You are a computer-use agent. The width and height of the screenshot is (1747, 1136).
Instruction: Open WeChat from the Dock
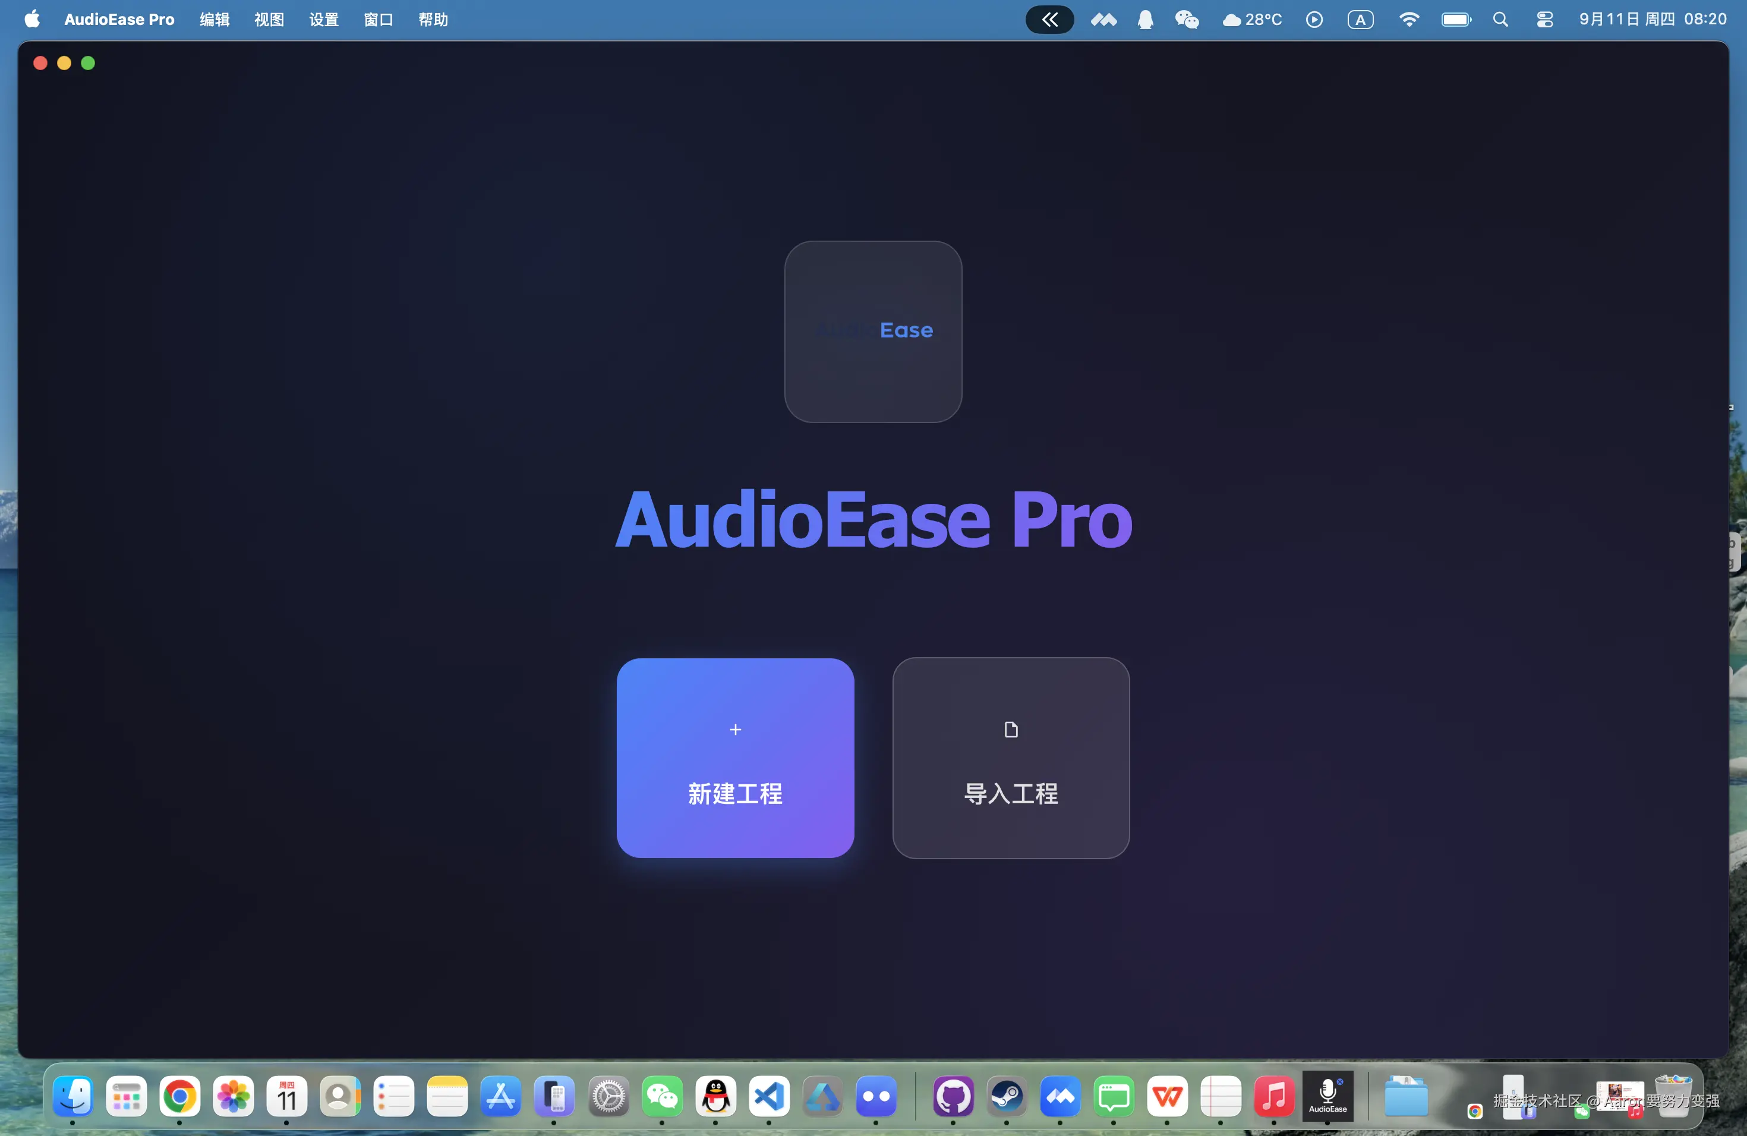pyautogui.click(x=662, y=1096)
